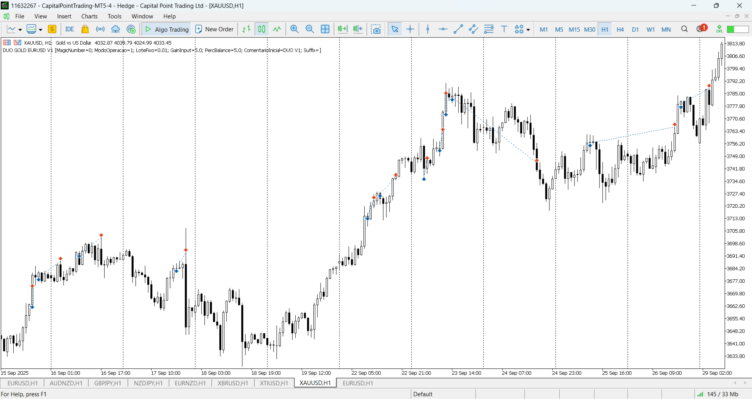Take a chart screenshot
This screenshot has height=399, width=752.
[x=376, y=29]
